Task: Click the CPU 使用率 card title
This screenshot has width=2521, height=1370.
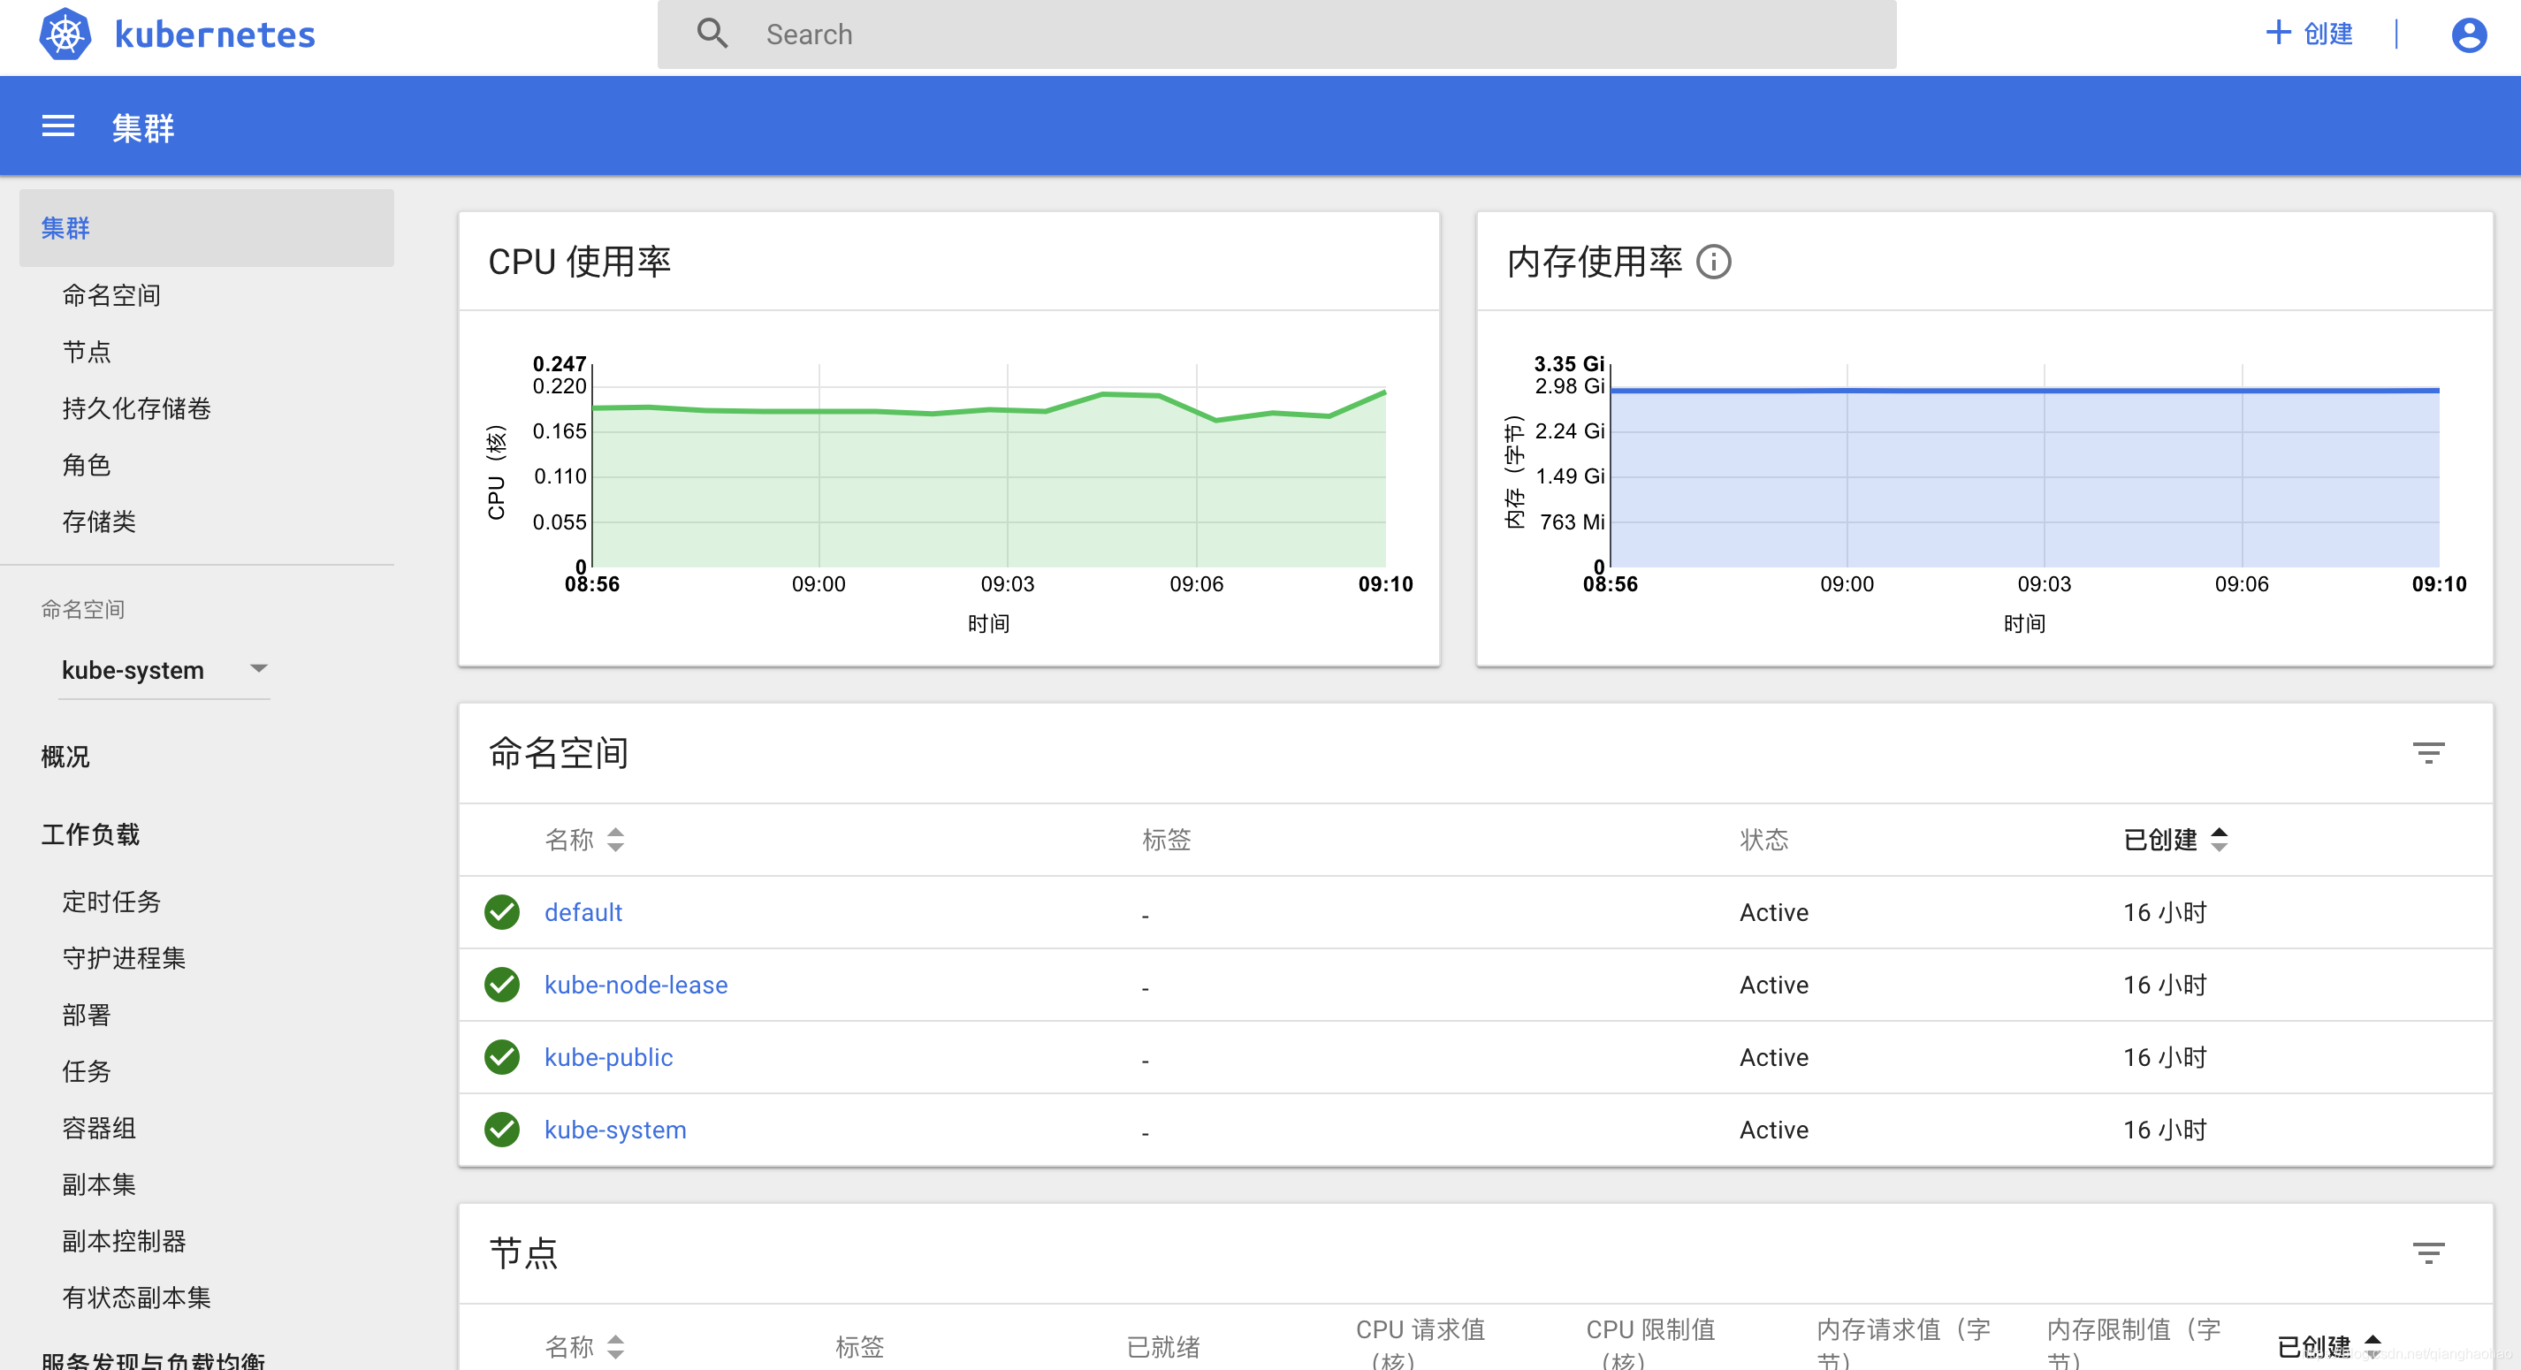Action: coord(579,263)
